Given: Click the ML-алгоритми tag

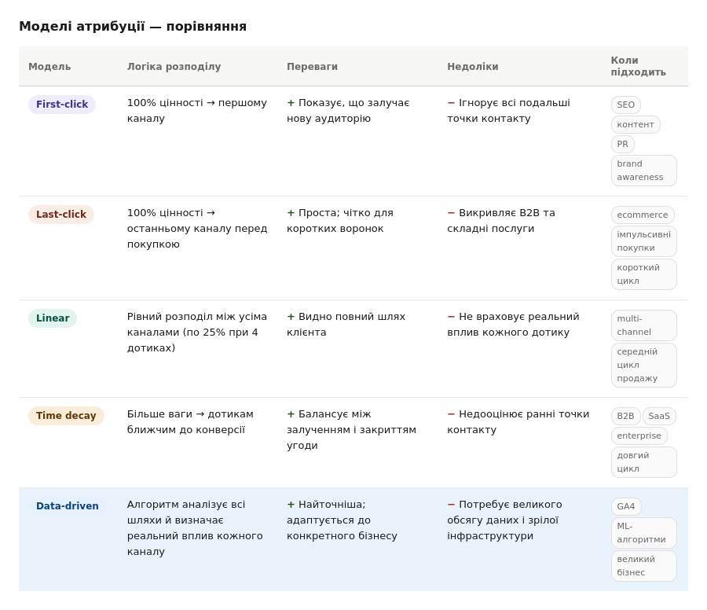Looking at the screenshot, I should pos(644,533).
